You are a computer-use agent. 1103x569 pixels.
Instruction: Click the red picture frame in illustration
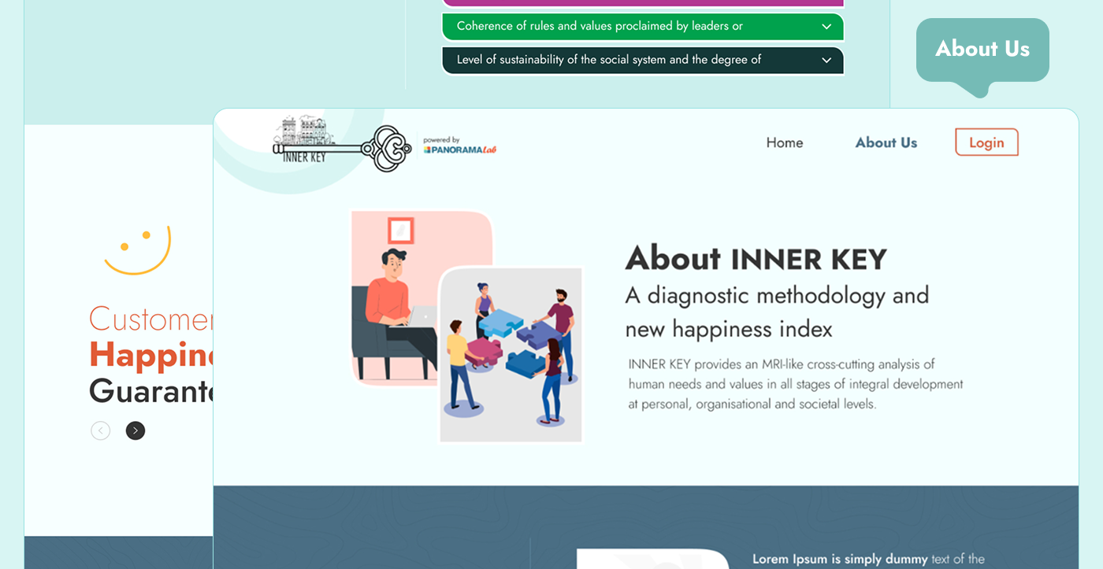[400, 231]
